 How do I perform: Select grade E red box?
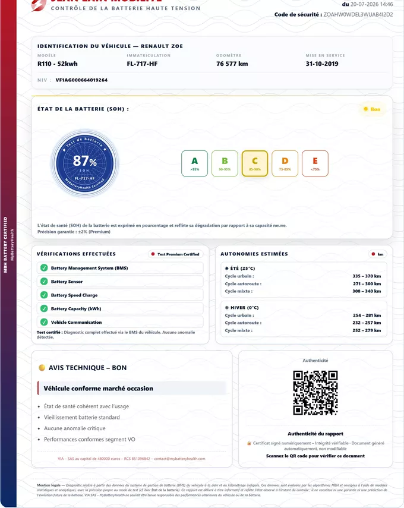click(x=315, y=163)
